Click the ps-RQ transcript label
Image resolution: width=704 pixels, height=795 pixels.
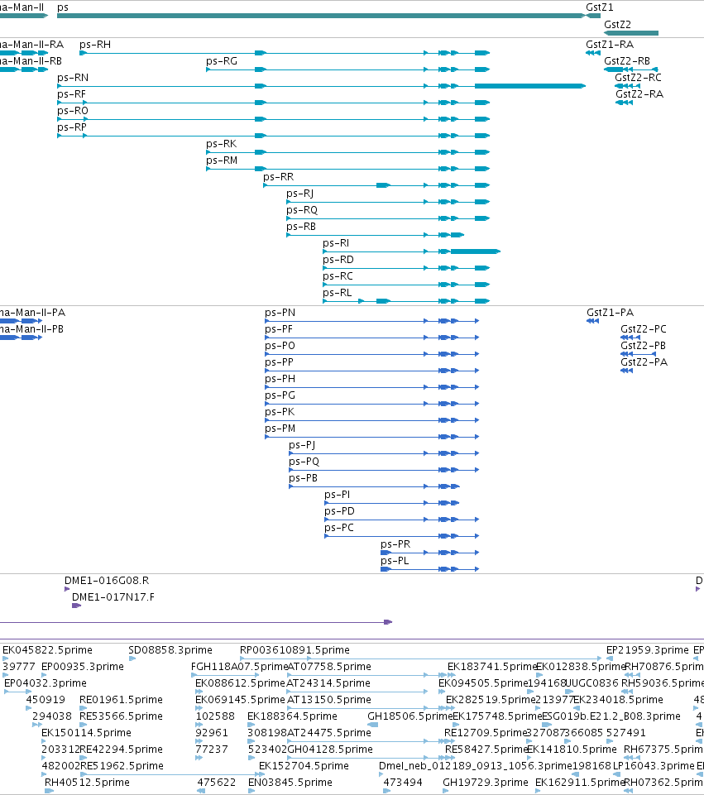pyautogui.click(x=302, y=210)
